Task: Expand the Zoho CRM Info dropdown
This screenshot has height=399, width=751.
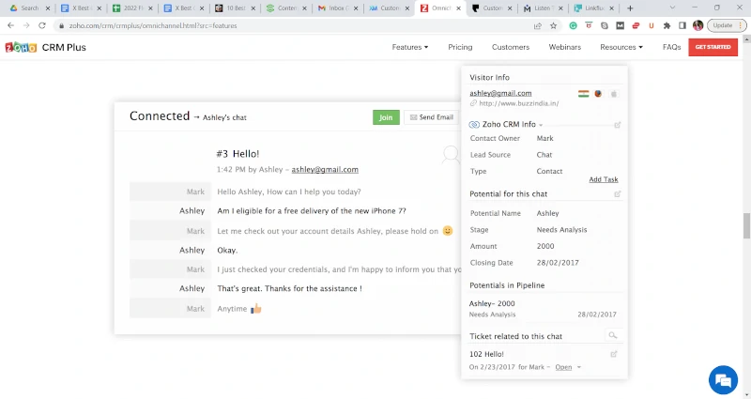Action: pyautogui.click(x=541, y=125)
